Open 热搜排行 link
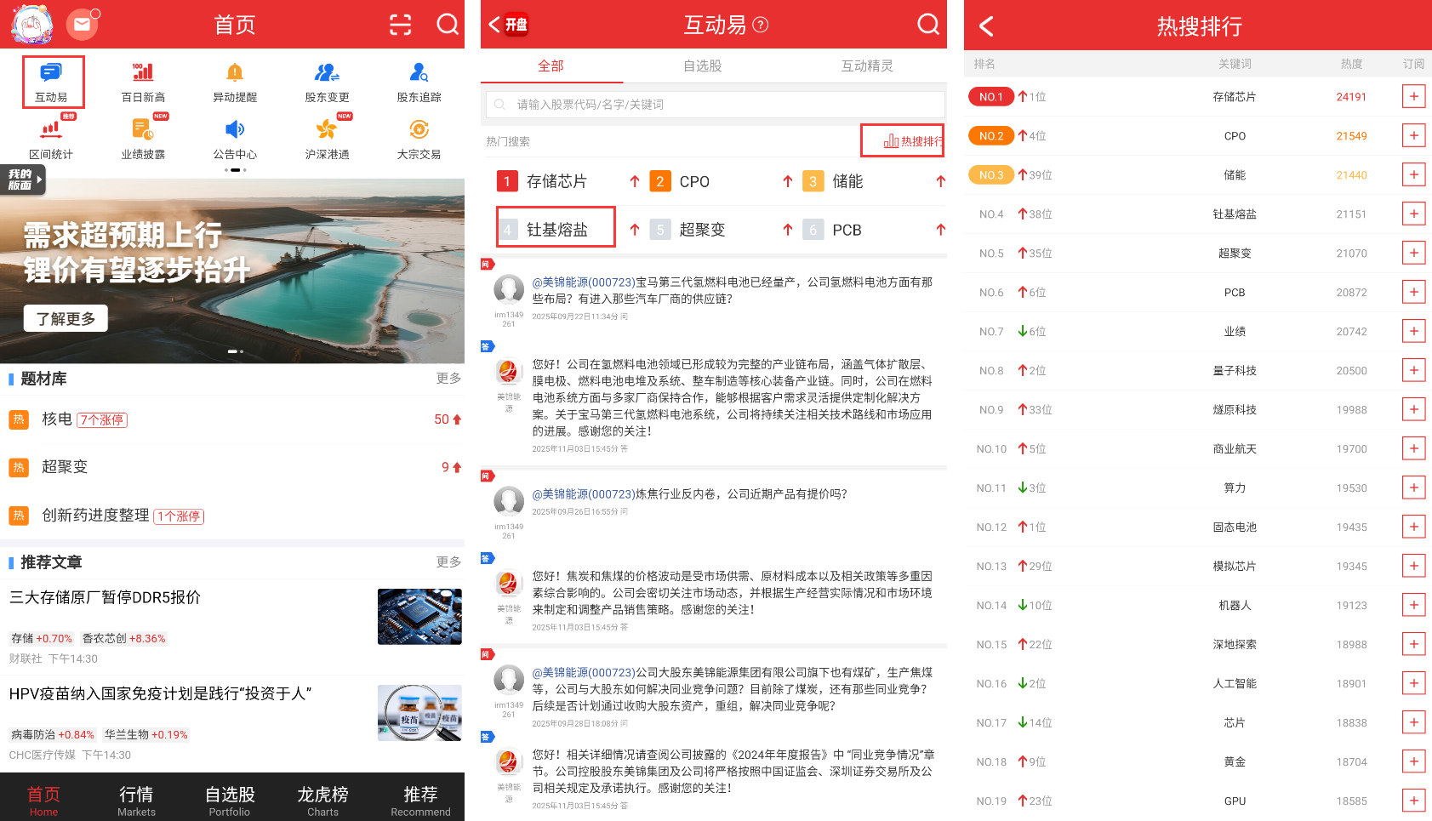The height and width of the screenshot is (821, 1432). (912, 141)
